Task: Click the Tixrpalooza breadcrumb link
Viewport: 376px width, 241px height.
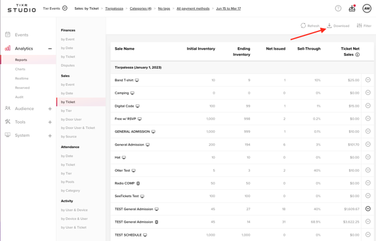Action: (x=114, y=9)
